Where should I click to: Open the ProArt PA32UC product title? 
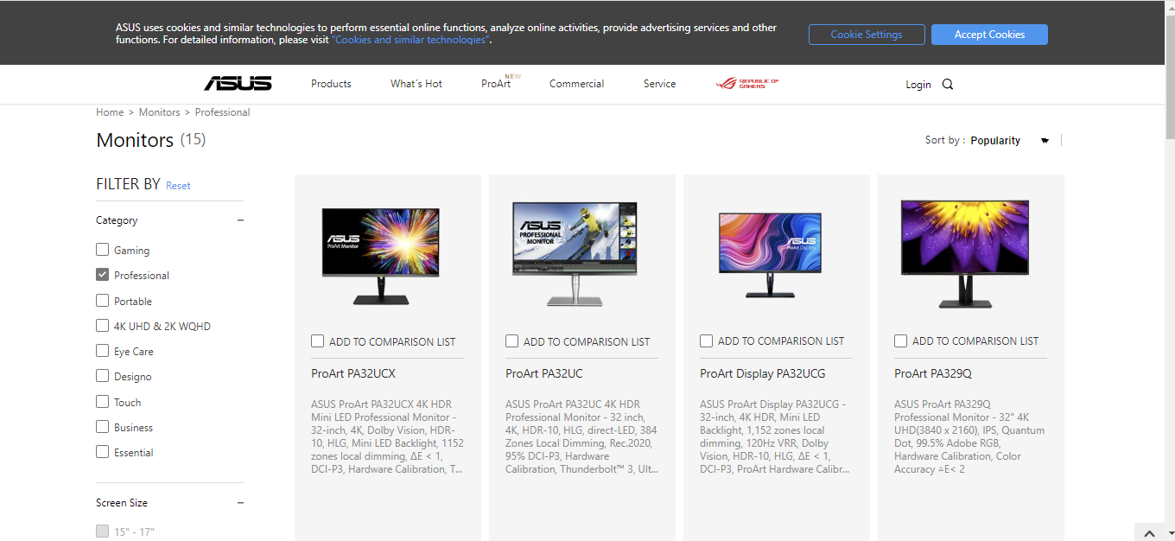tap(544, 373)
